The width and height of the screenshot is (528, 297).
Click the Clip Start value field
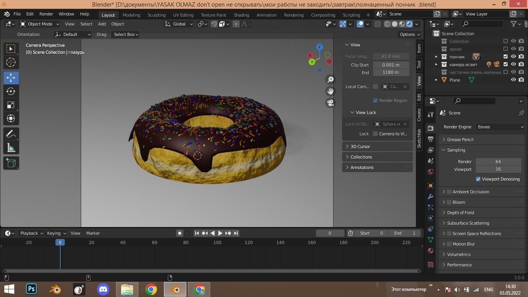point(391,65)
